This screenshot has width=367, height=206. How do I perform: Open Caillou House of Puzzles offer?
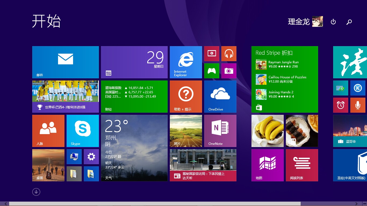[281, 79]
